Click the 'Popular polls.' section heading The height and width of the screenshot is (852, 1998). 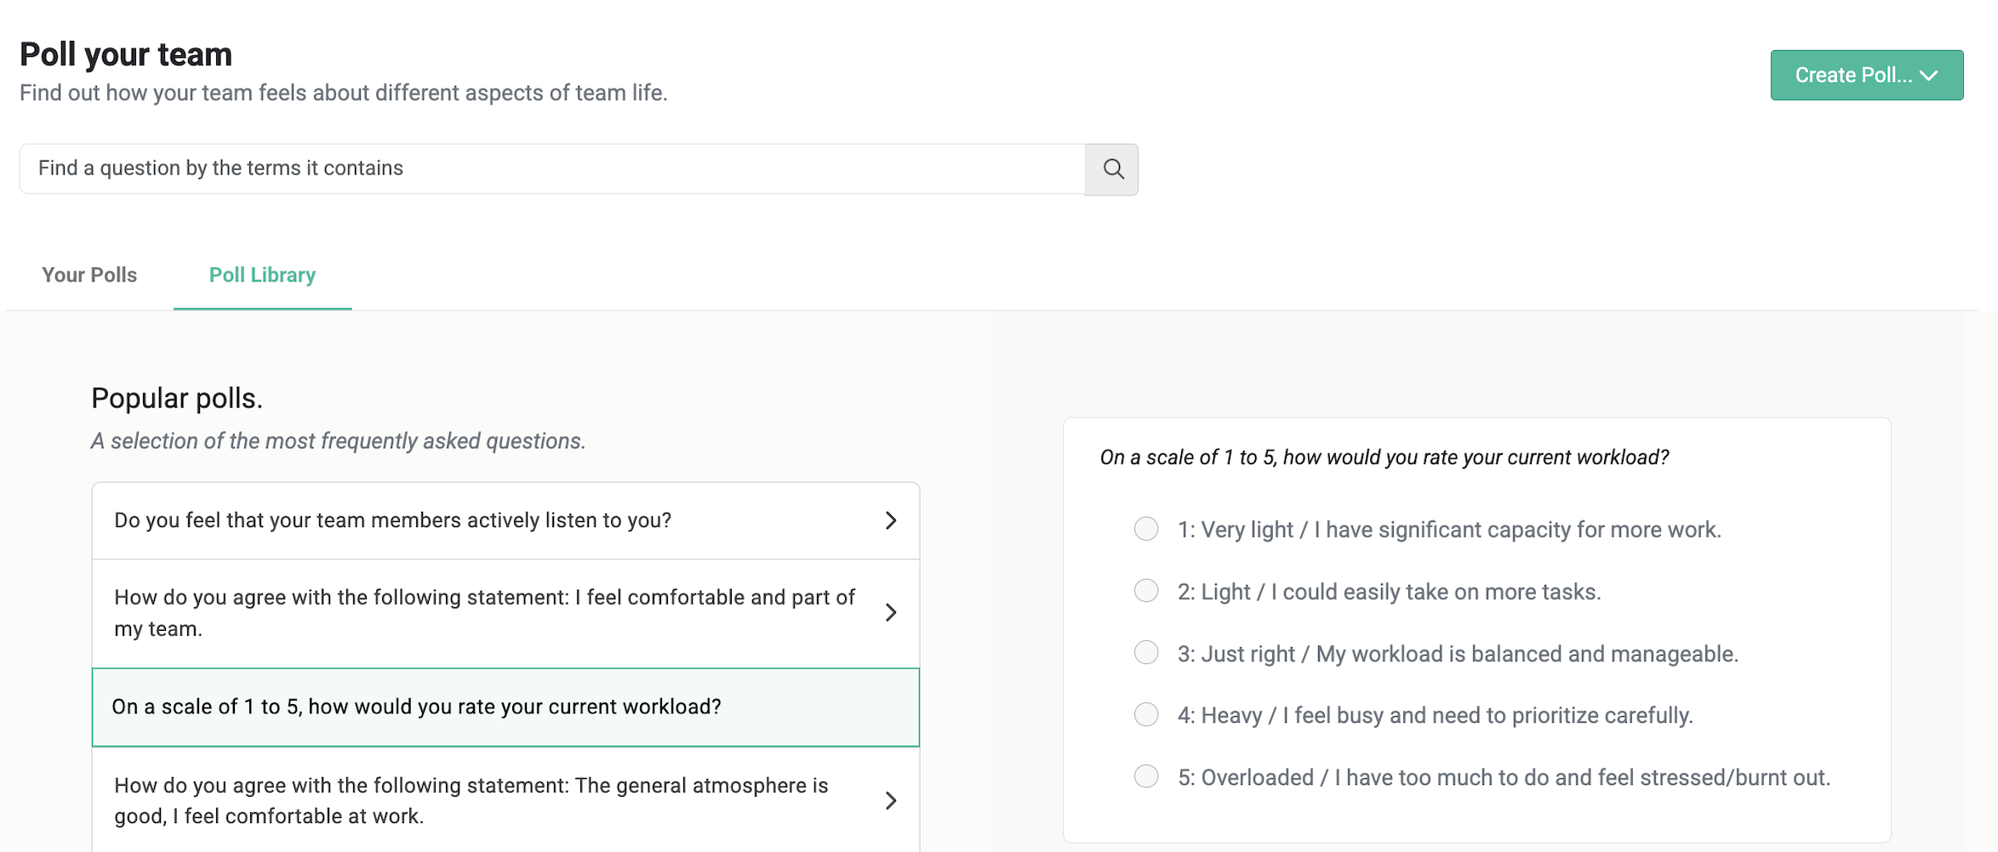pos(177,398)
